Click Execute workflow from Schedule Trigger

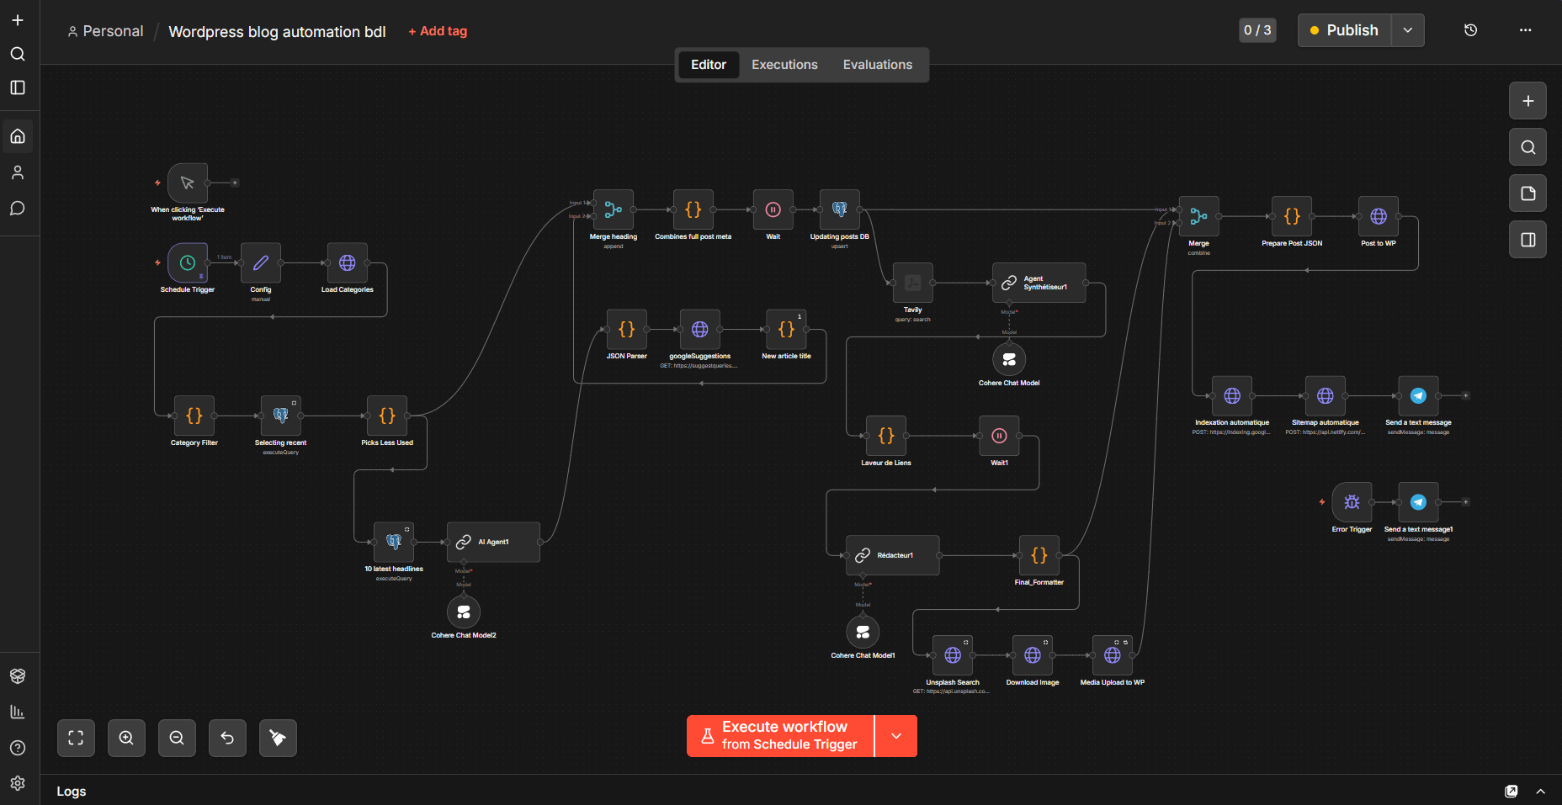[780, 736]
